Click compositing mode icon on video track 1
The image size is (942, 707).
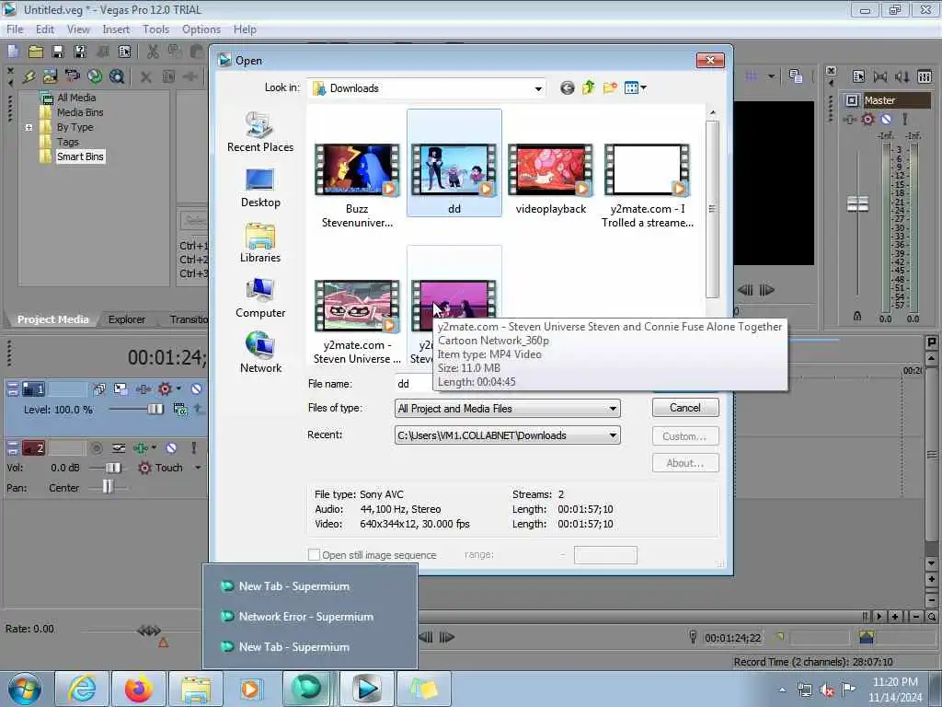[x=179, y=410]
